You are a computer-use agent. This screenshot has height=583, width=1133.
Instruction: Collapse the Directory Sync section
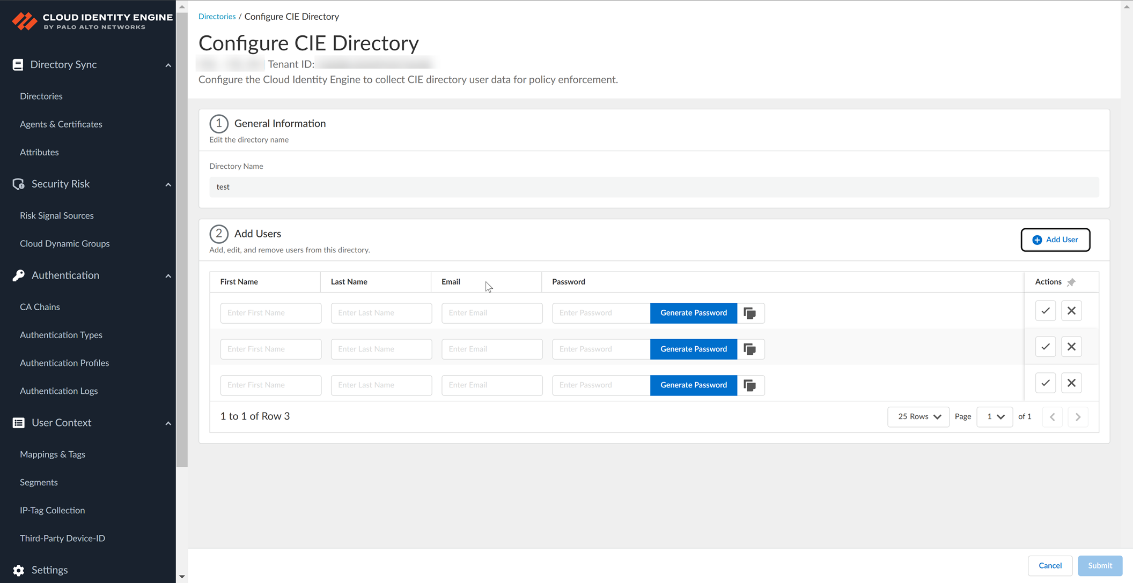pyautogui.click(x=168, y=65)
